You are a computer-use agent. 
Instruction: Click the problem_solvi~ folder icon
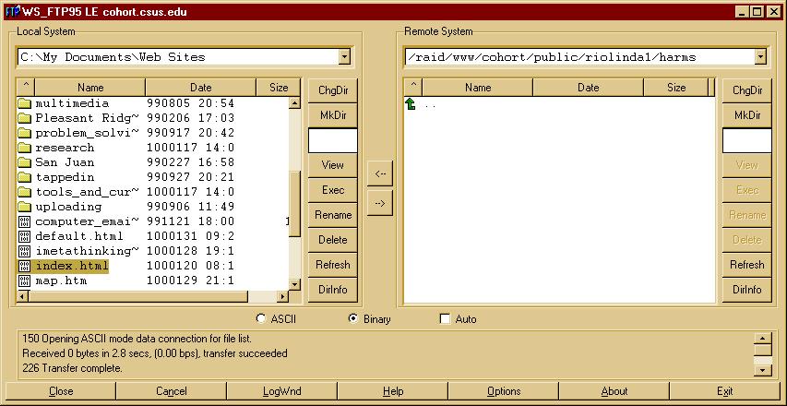[x=24, y=134]
